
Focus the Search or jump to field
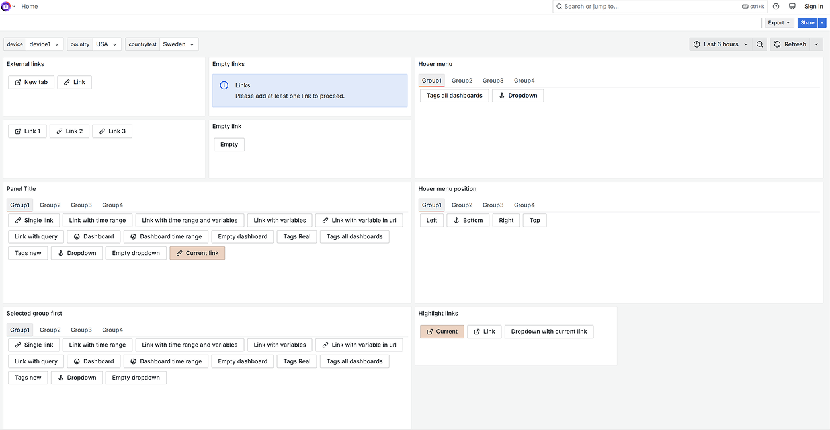659,7
